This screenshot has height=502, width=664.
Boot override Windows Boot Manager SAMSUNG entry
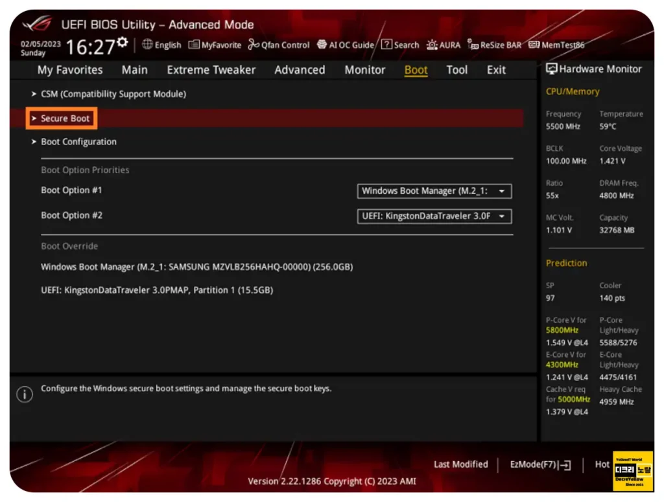(197, 267)
